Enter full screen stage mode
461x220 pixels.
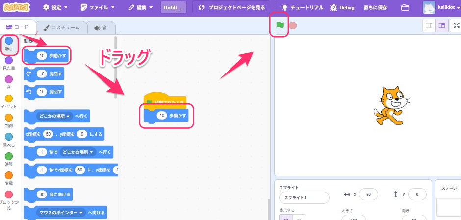(x=457, y=26)
